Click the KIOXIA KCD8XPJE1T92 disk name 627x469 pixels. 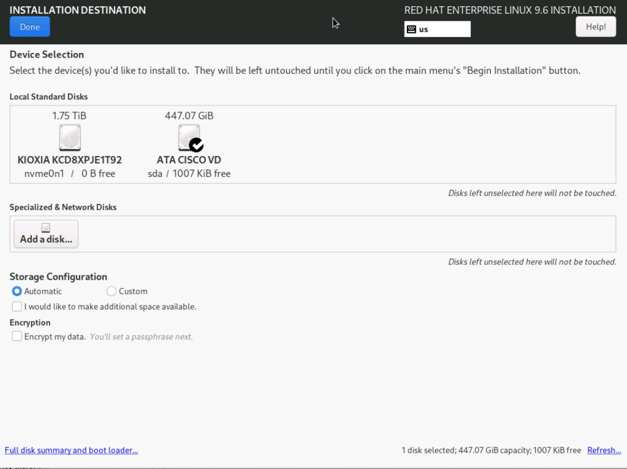pyautogui.click(x=70, y=160)
